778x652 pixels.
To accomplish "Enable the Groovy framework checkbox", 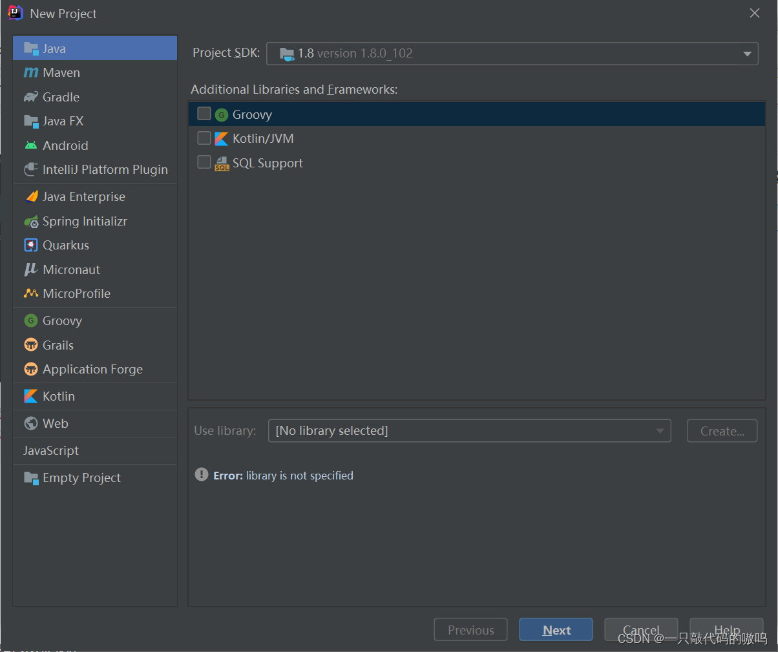I will tap(204, 114).
